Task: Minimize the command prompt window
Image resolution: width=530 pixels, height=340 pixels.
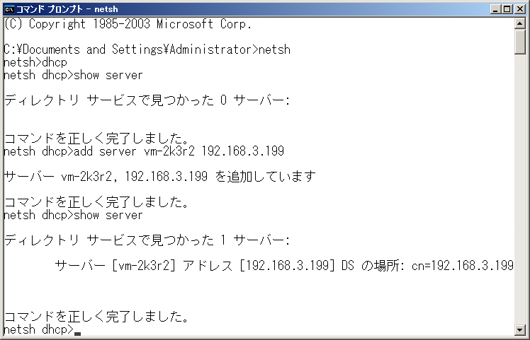Action: point(495,9)
